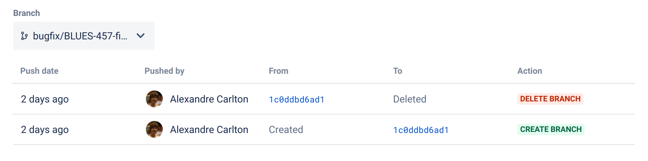Click the Action column header
This screenshot has width=648, height=161.
pyautogui.click(x=529, y=71)
